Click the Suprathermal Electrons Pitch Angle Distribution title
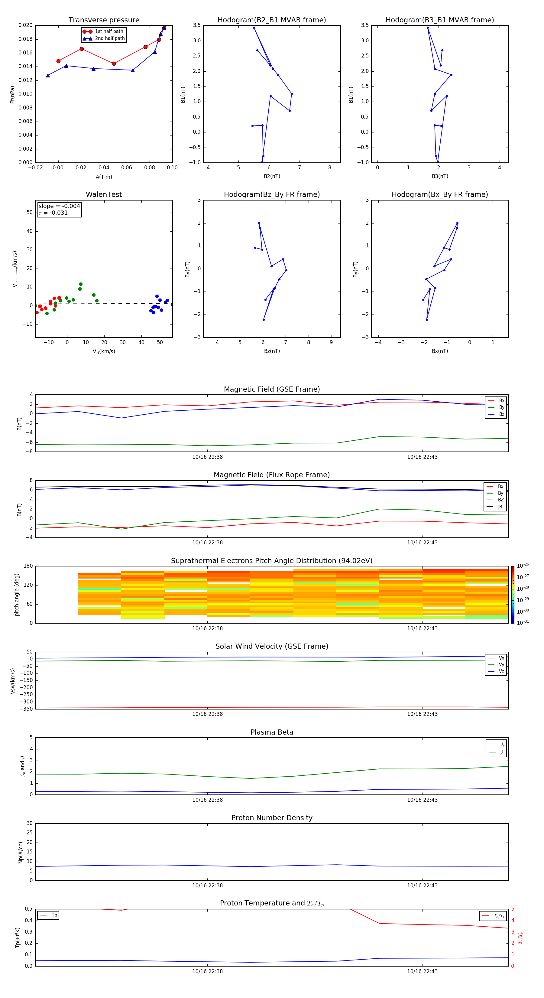Image resolution: width=544 pixels, height=998 pixels. coord(272,561)
